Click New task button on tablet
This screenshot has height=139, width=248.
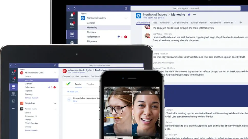pyautogui.click(x=73, y=92)
